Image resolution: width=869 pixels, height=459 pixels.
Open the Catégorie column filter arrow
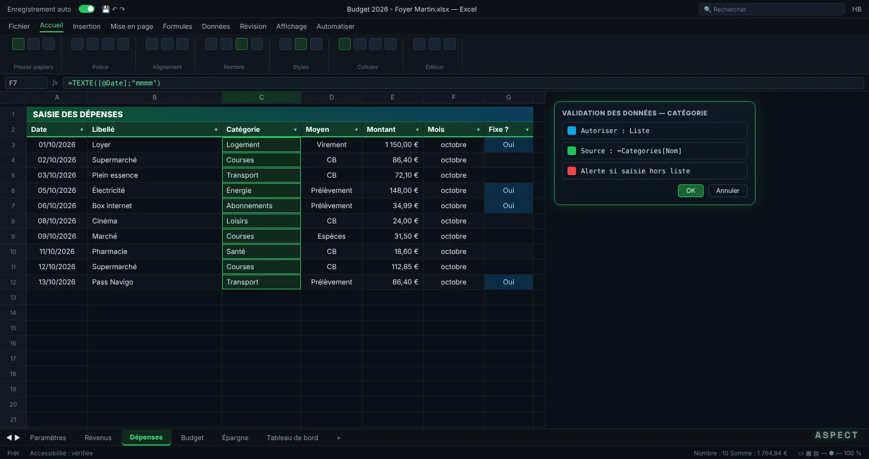(x=295, y=130)
